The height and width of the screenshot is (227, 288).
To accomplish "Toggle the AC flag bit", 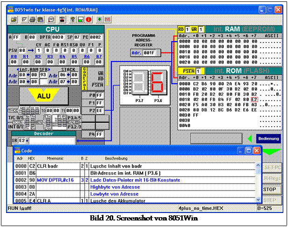I will [48, 50].
